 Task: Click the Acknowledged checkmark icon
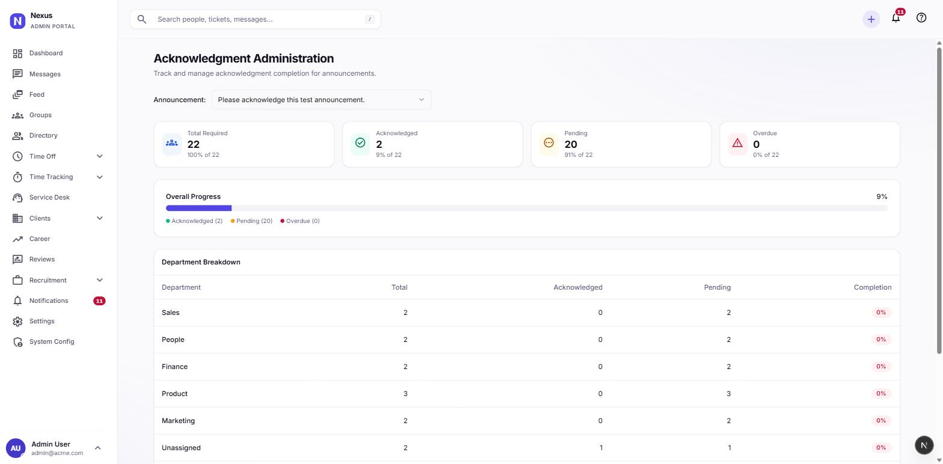point(360,143)
